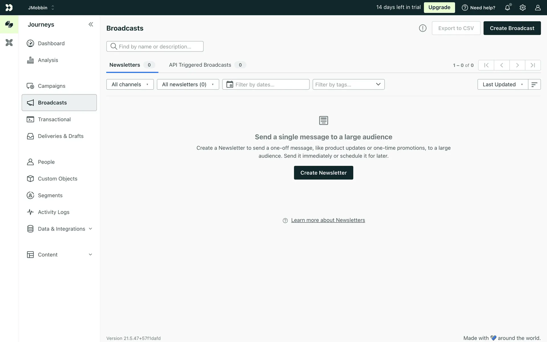
Task: Switch to the Data Pipelines workspace icon
Action: point(9,43)
